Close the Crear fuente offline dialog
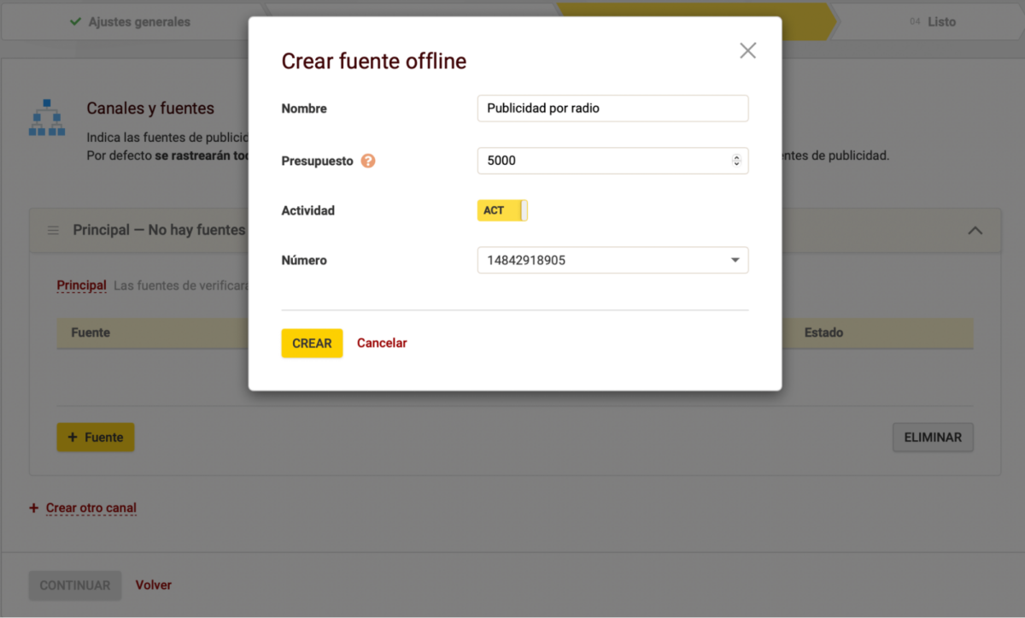1025x618 pixels. (747, 50)
